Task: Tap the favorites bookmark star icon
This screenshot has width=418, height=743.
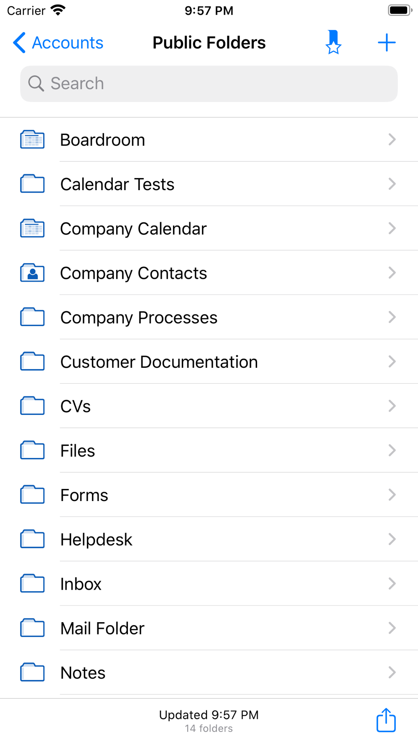Action: point(333,42)
